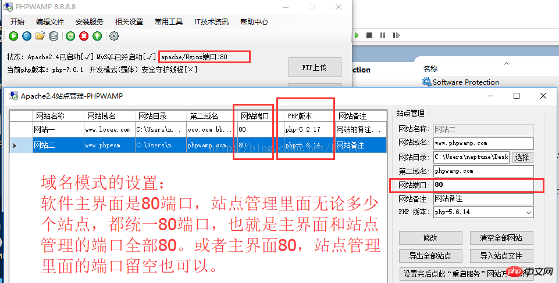This screenshot has height=283, width=559.
Task: Click the 导入站点文件 button
Action: pos(501,256)
